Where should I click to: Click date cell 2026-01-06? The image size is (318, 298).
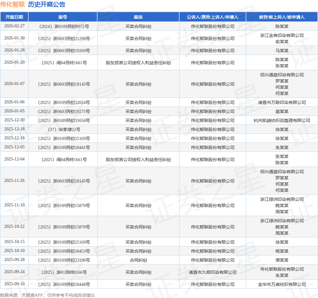click(14, 102)
